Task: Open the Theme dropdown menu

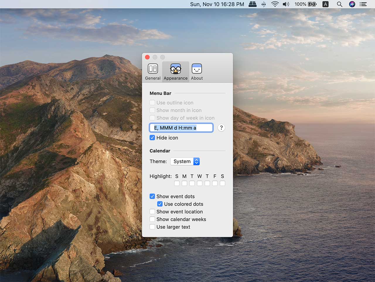Action: pyautogui.click(x=185, y=162)
